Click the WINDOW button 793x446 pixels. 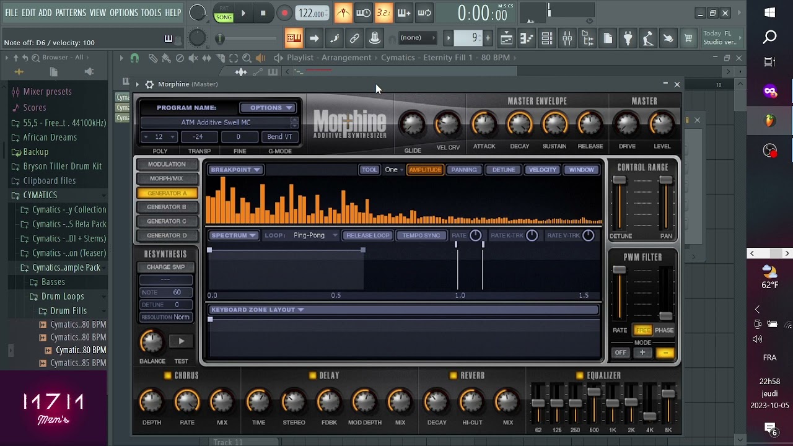click(581, 170)
